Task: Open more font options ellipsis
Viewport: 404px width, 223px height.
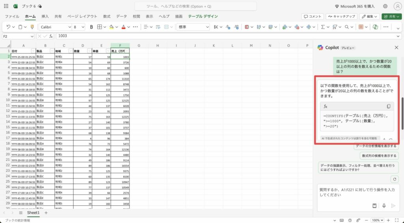Action: 135,27
